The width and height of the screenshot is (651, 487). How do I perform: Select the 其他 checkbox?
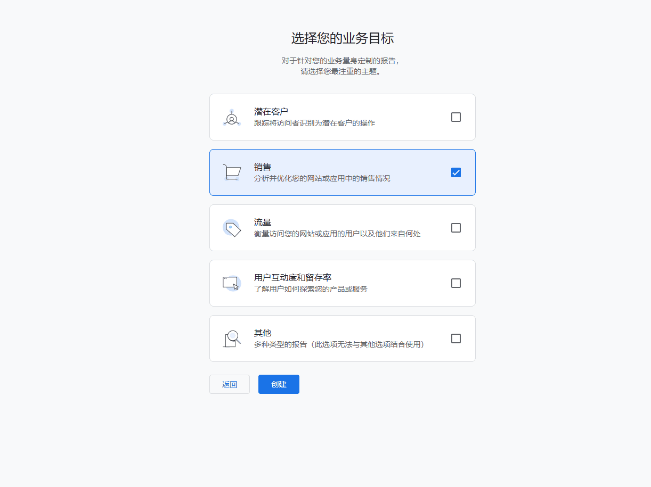pyautogui.click(x=456, y=339)
